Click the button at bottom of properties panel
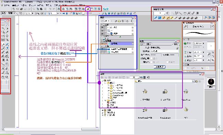Screen dimensions: 223x135 160,67
